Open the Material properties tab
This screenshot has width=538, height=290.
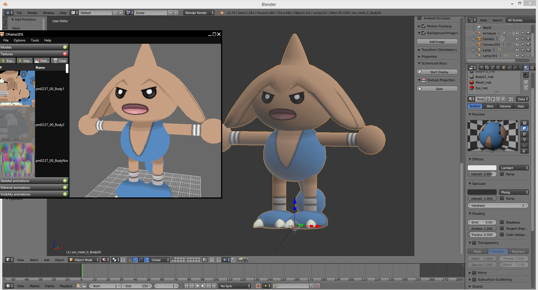(526, 68)
